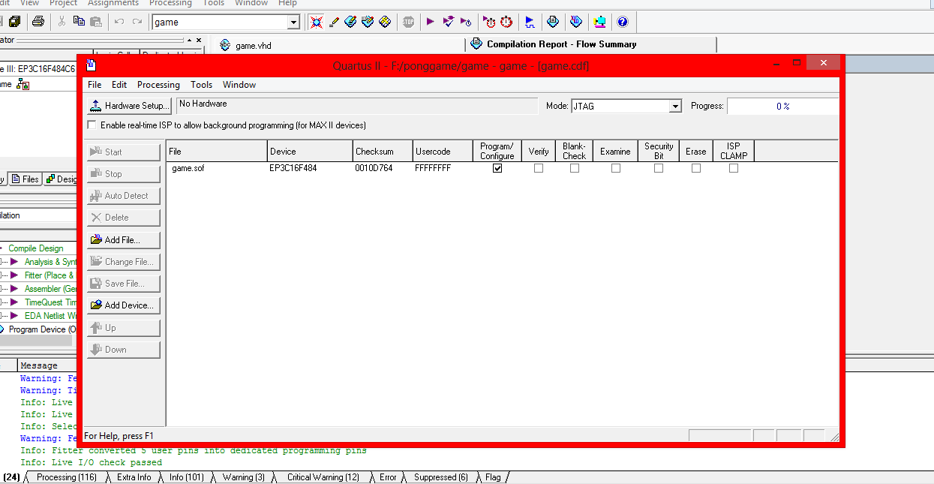Screen dimensions: 934x484
Task: Click the Copy icon in main toolbar
Action: 79,22
